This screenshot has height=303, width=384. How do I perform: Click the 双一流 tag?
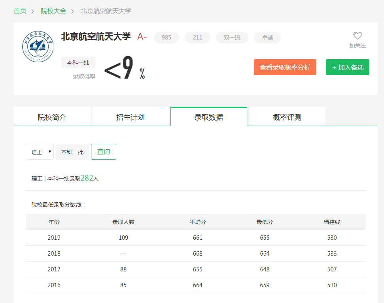(232, 38)
